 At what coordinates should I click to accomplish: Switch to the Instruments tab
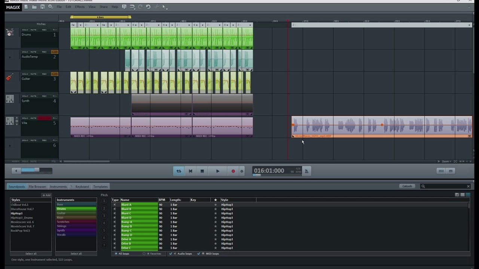(x=58, y=186)
